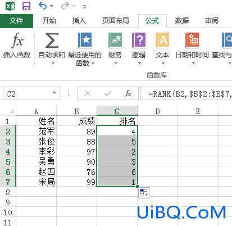Select the score cell 76

76,171
